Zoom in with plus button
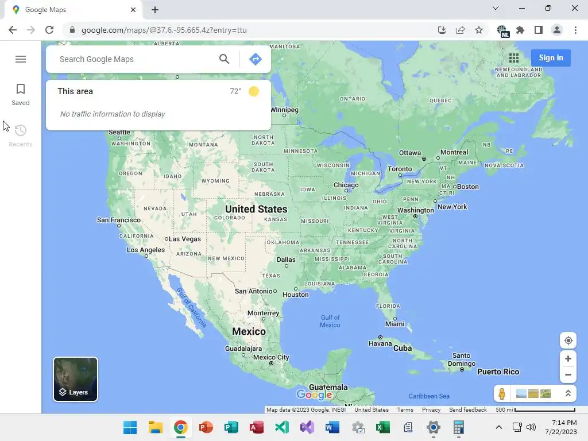The width and height of the screenshot is (588, 441). [x=568, y=358]
